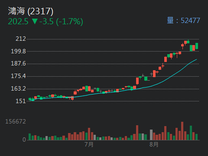Click the volume readout 量 : 52477

[x=183, y=20]
